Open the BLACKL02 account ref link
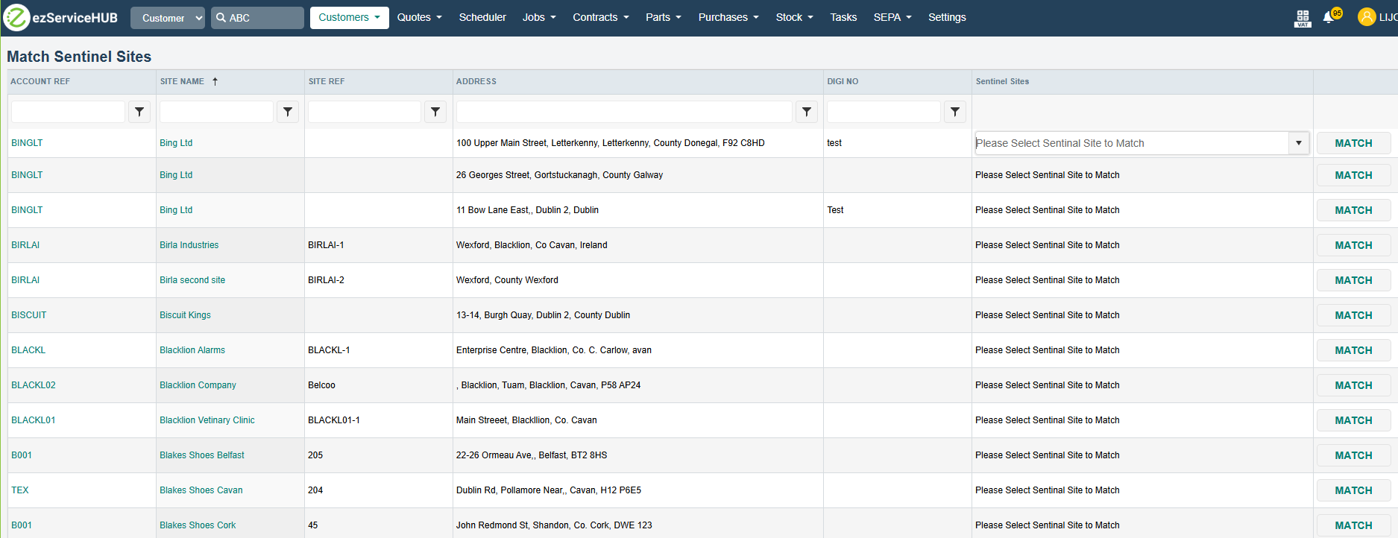This screenshot has height=538, width=1398. click(34, 385)
